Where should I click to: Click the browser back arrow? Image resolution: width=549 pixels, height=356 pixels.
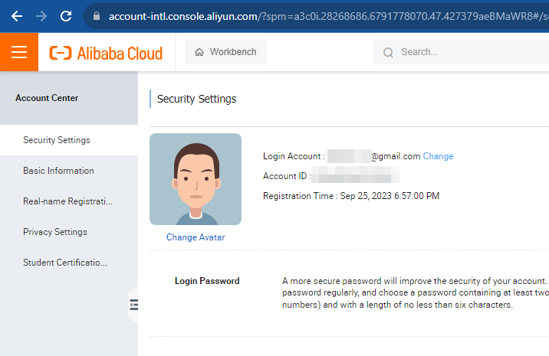pos(17,15)
